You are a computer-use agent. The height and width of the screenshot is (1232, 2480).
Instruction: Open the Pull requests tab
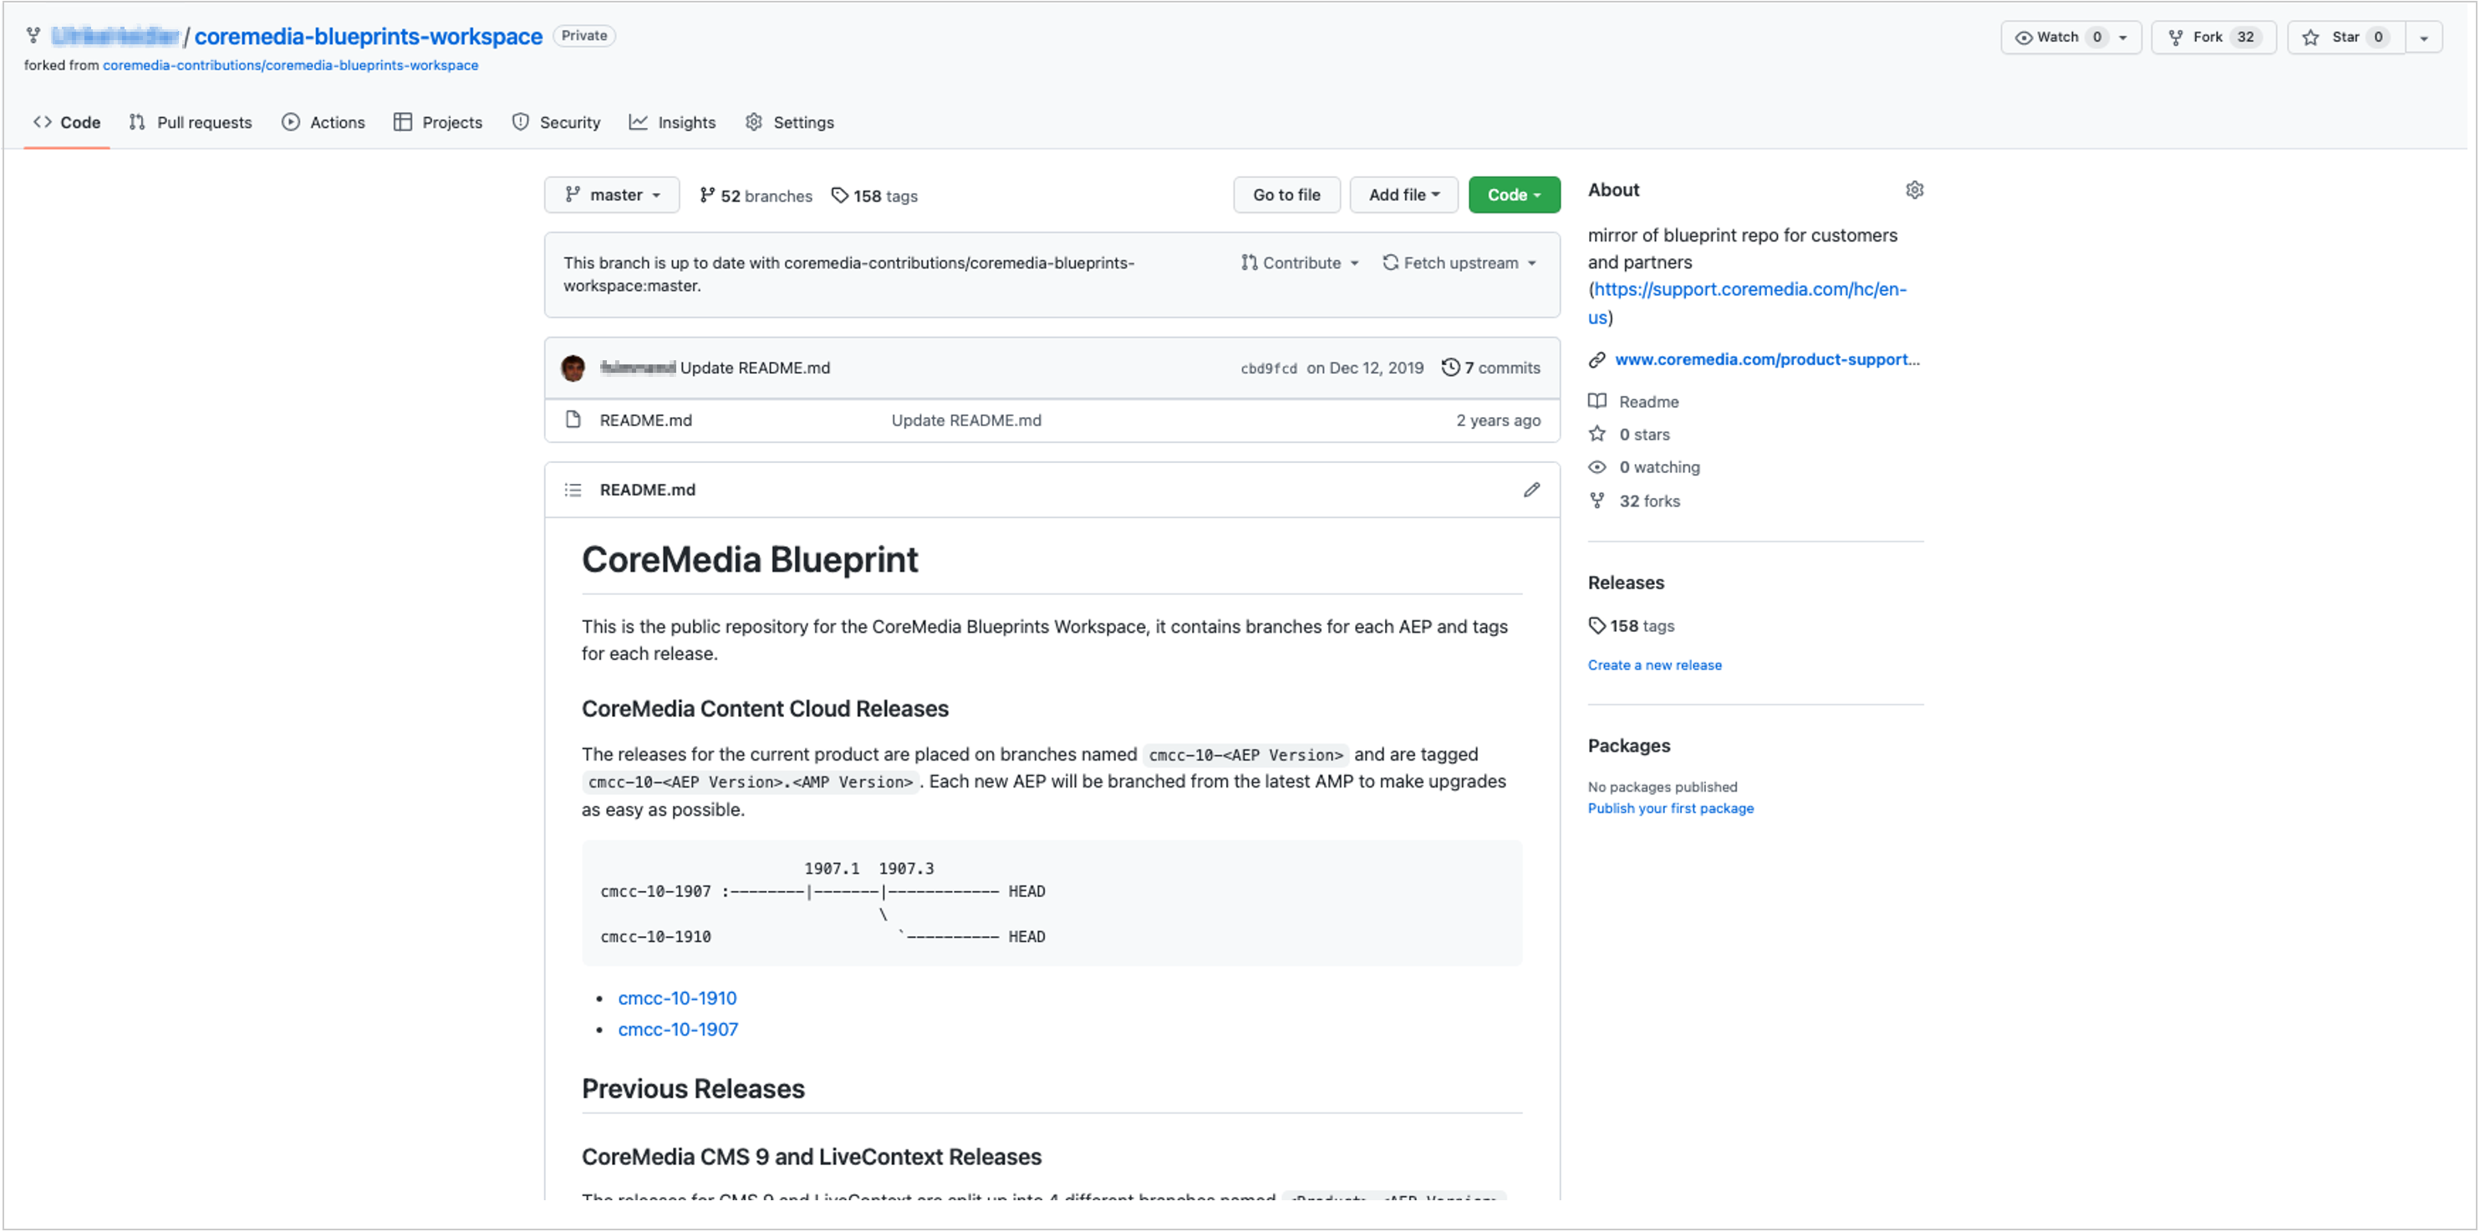tap(191, 122)
